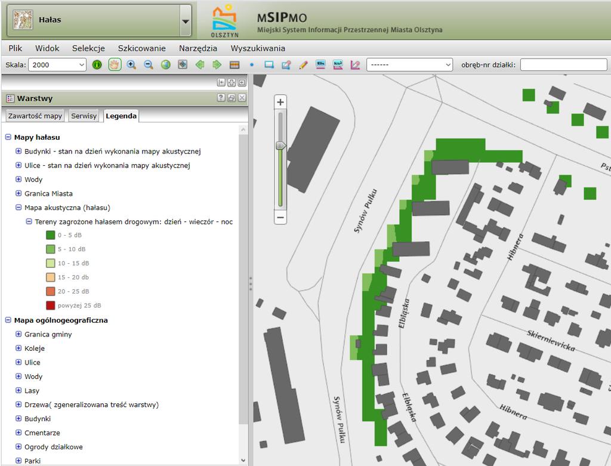
Task: Open the Narzędzia menu
Action: click(x=198, y=48)
